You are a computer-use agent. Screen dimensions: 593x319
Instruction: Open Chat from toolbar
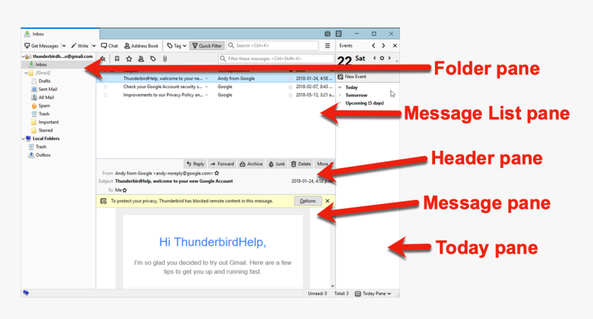pyautogui.click(x=110, y=45)
